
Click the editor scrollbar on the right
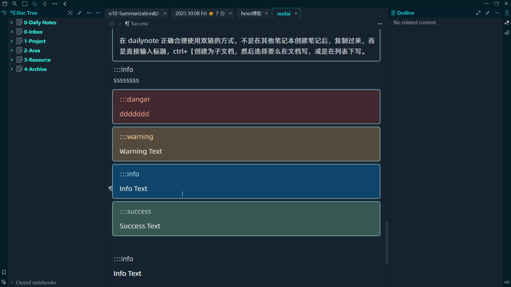[387, 243]
